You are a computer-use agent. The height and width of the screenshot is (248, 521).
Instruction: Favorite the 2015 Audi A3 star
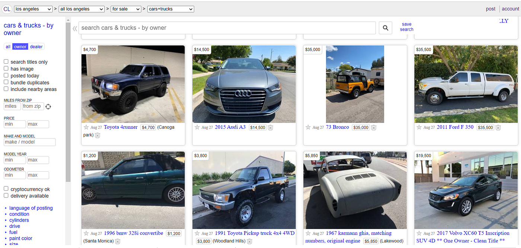pyautogui.click(x=197, y=127)
